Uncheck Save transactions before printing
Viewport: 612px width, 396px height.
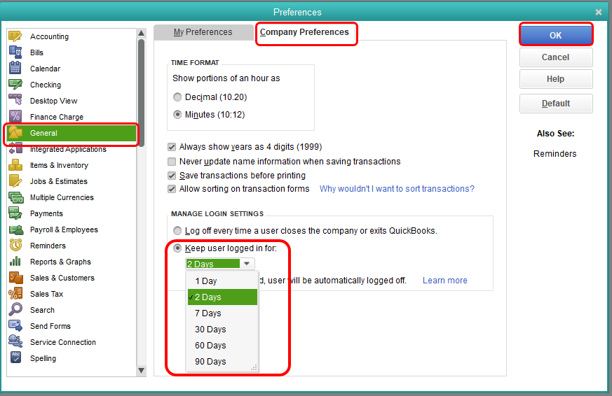click(x=172, y=176)
